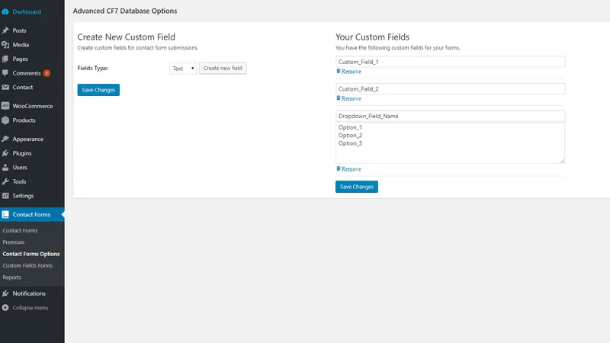610x343 pixels.
Task: Click the Advanced CF7 Database Options heading
Action: click(x=125, y=11)
